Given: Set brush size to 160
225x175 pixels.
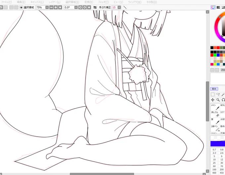Looking at the screenshot, I should (214, 169).
